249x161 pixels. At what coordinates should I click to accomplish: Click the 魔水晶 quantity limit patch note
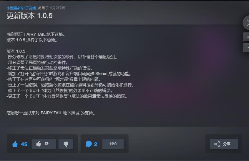coord(54,79)
